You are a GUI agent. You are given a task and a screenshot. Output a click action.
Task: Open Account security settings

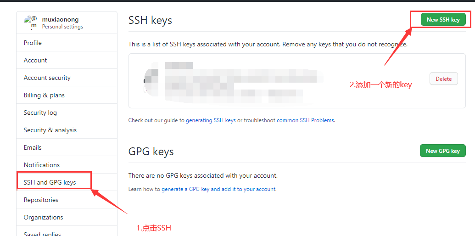67,78
